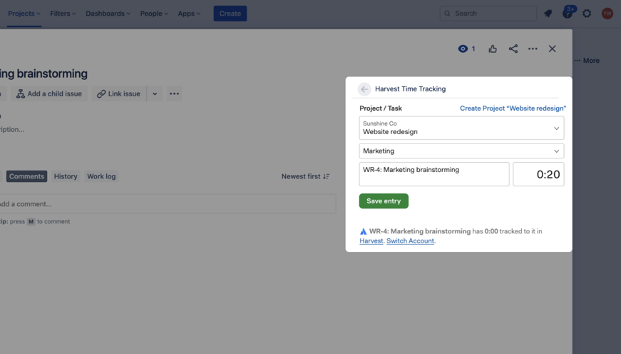The image size is (621, 354).
Task: Open the issue actions ellipsis near share
Action: pyautogui.click(x=533, y=49)
